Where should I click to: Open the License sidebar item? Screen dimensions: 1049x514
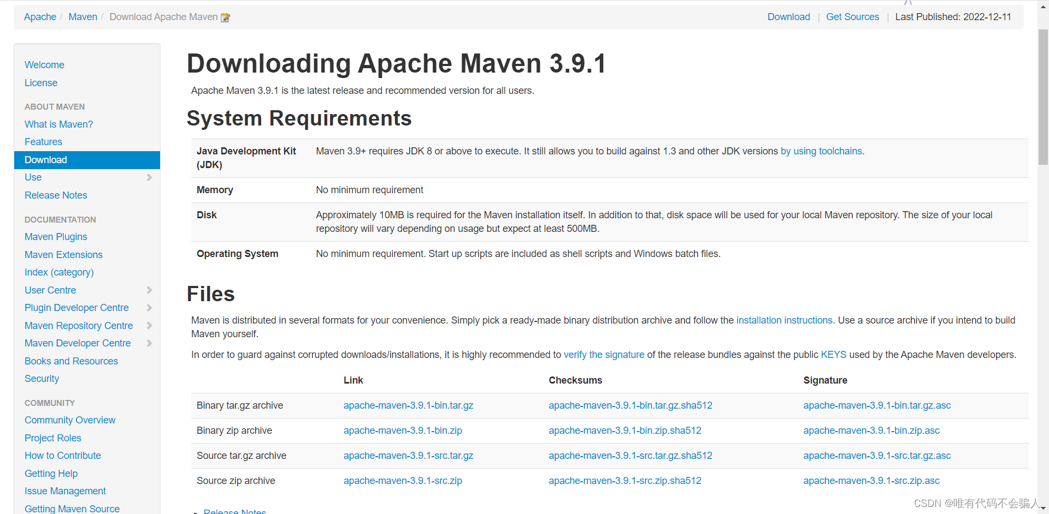point(41,83)
